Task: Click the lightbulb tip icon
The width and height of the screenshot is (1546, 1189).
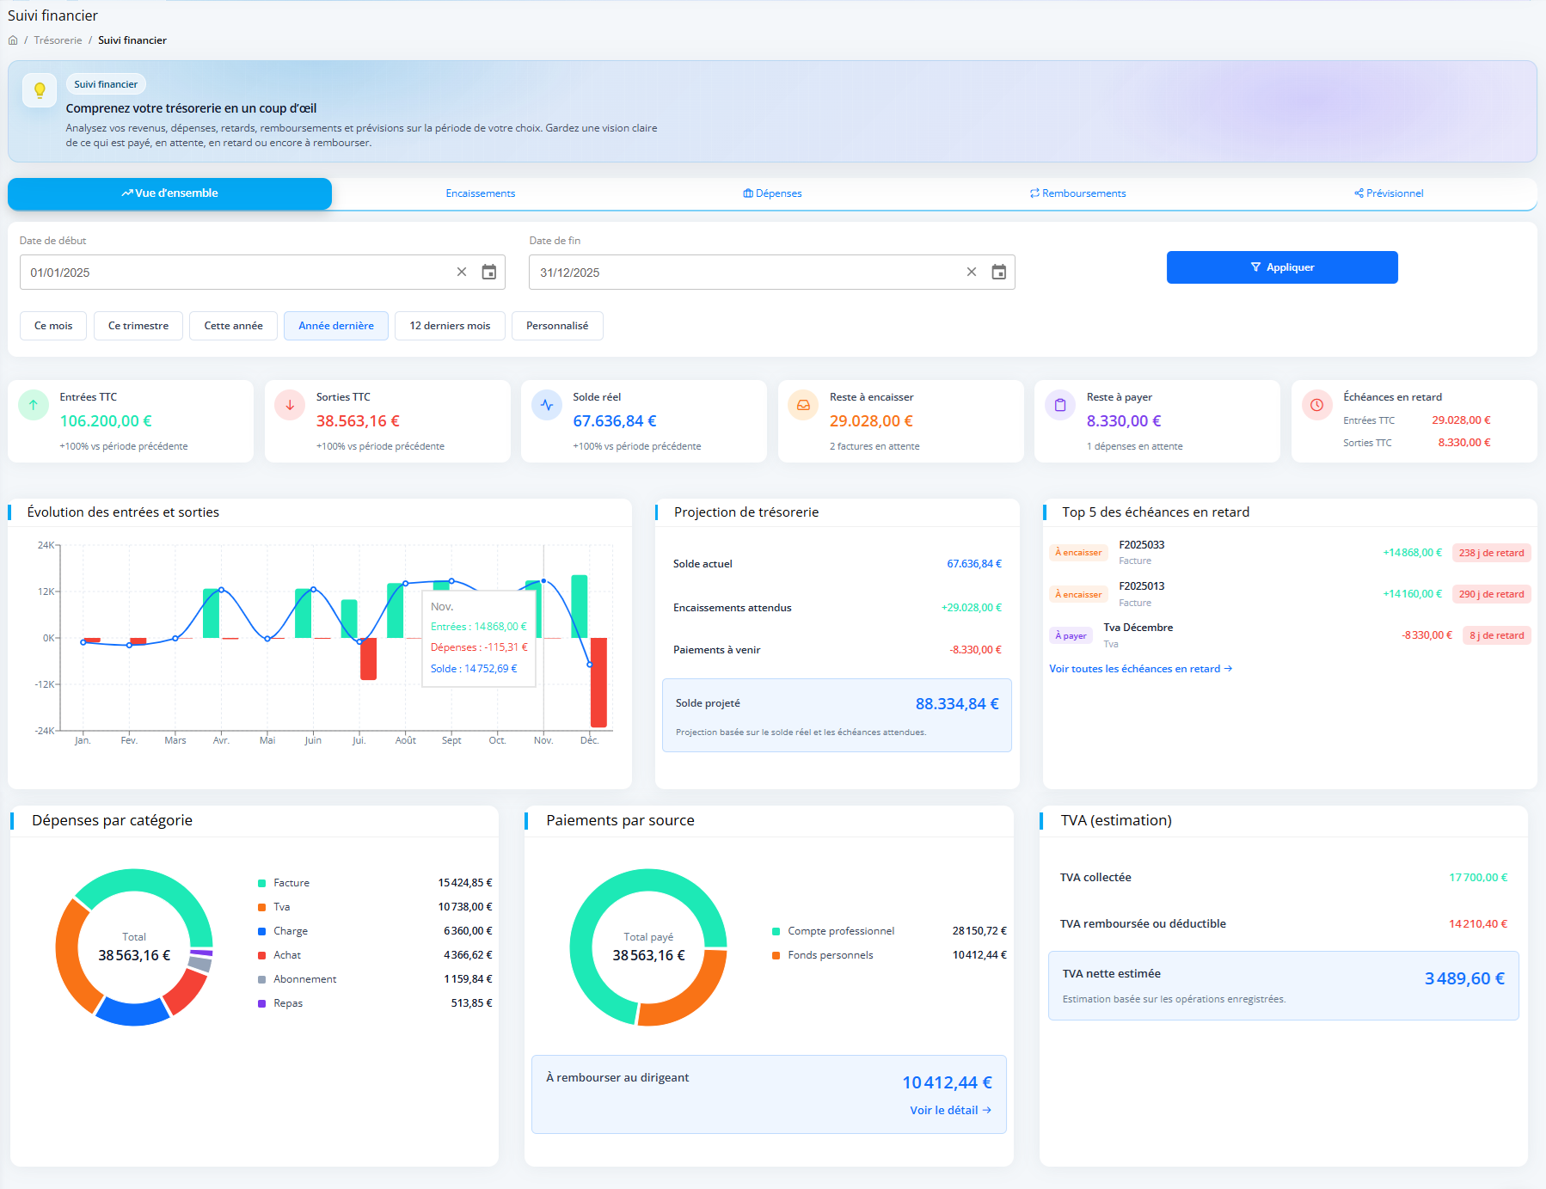Action: coord(40,90)
